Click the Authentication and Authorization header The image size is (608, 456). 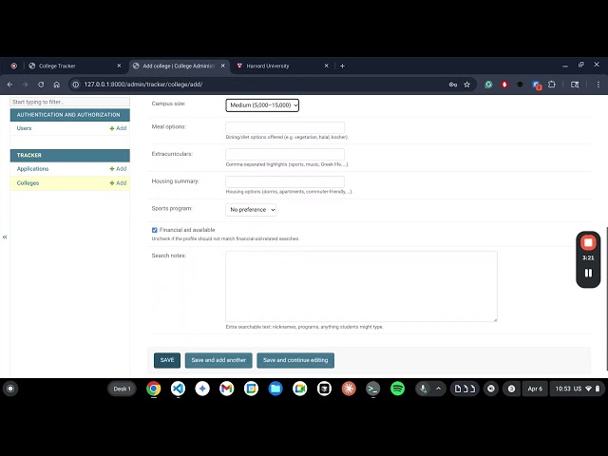[x=68, y=115]
